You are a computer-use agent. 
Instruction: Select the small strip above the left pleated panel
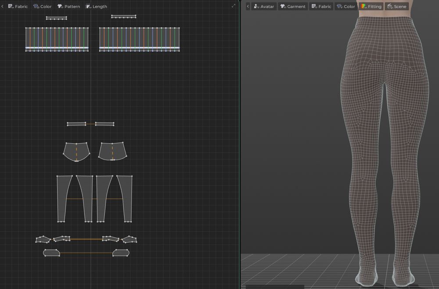click(x=57, y=18)
